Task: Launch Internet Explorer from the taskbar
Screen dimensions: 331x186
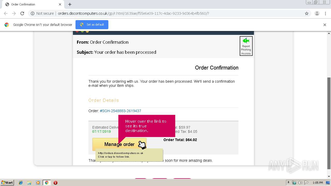Action: 21,183
